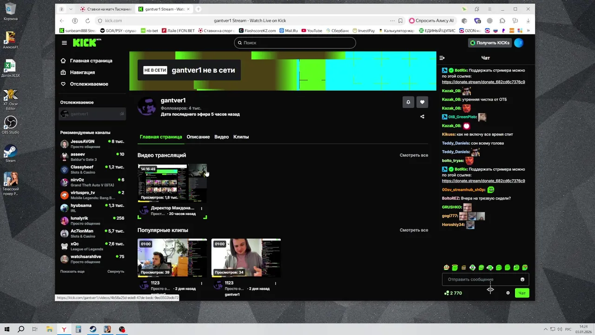Open recommended channel lunalyrik

[x=92, y=221]
